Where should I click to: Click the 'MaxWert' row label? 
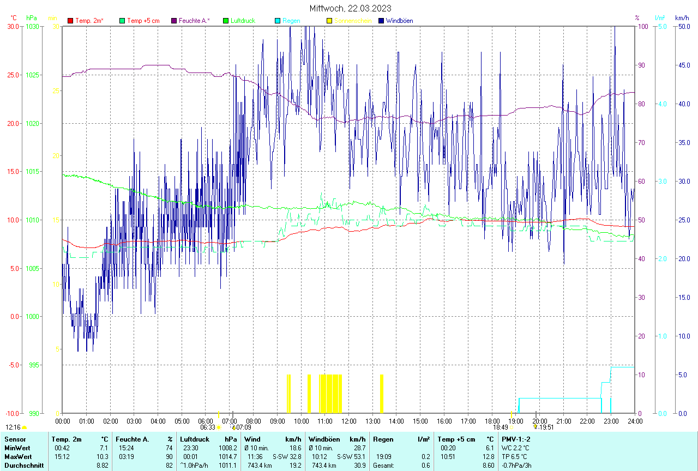point(17,456)
